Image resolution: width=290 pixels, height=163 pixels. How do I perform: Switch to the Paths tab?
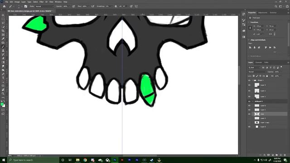point(266,62)
